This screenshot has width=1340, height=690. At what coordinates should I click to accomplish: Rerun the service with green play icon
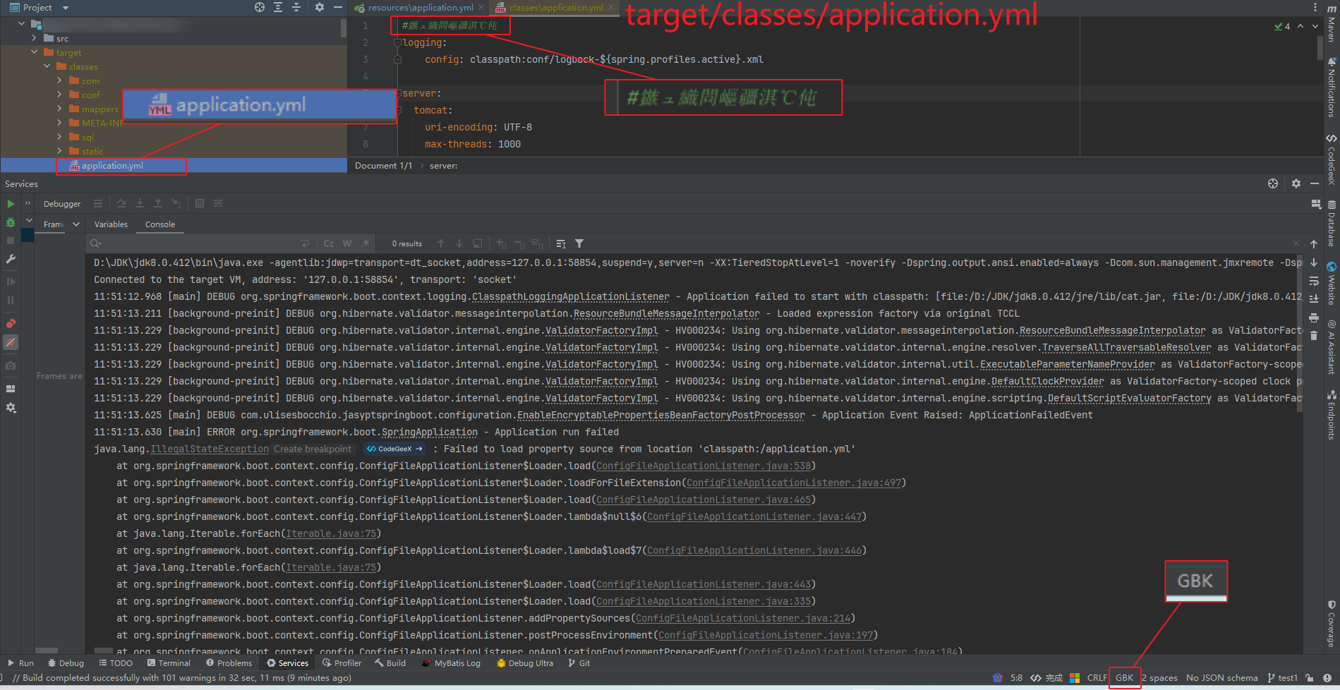[x=11, y=204]
